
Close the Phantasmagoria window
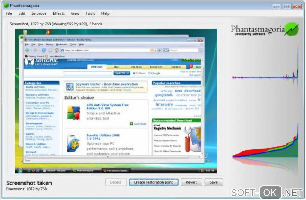pyautogui.click(x=297, y=7)
